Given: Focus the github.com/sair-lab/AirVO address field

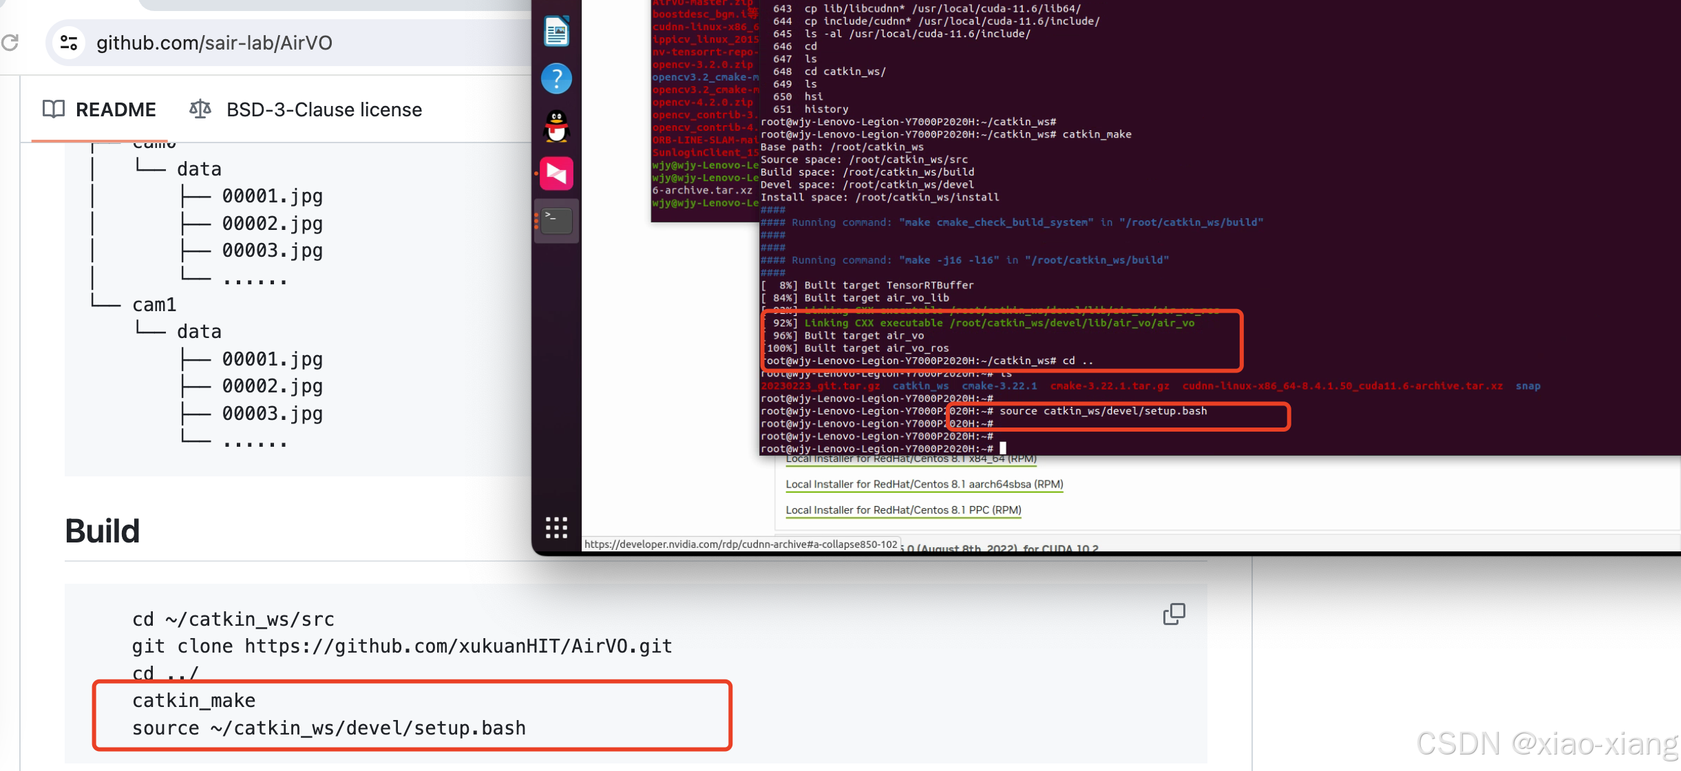Looking at the screenshot, I should point(214,43).
